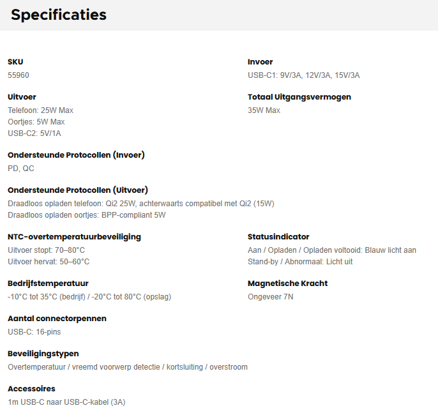Click the Invoer label
The height and width of the screenshot is (415, 438).
[x=261, y=62]
